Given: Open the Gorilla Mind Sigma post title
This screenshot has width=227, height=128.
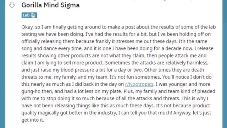Looking at the screenshot, I should [x=50, y=5].
